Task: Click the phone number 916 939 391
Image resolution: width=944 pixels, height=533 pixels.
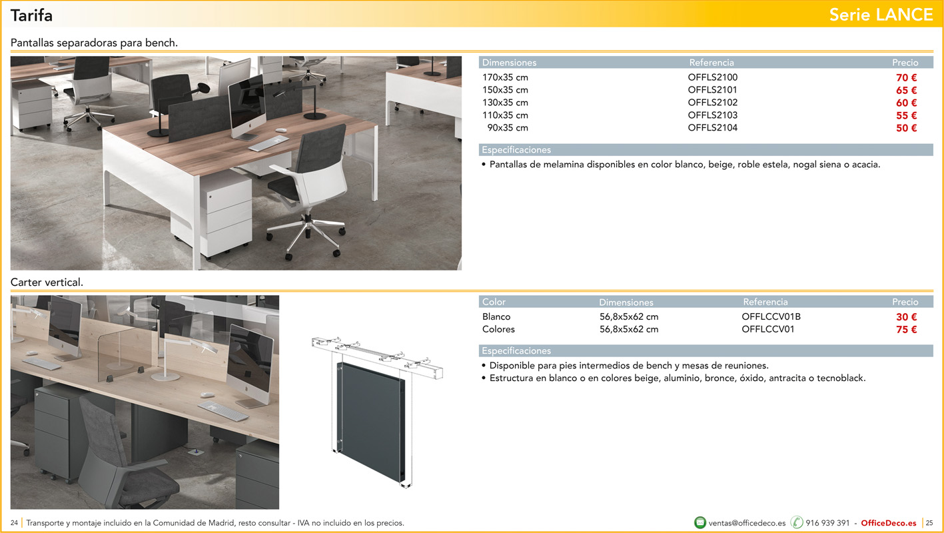Action: (827, 523)
